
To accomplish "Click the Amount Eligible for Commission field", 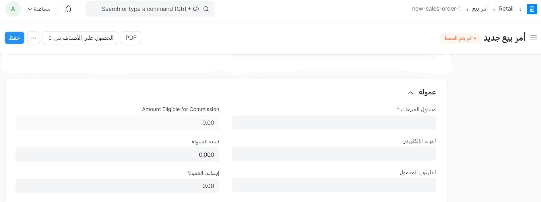I will (117, 123).
